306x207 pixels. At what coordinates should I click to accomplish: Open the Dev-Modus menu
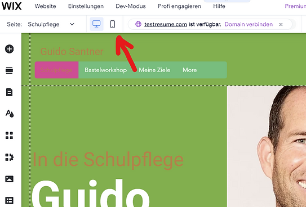tap(131, 6)
